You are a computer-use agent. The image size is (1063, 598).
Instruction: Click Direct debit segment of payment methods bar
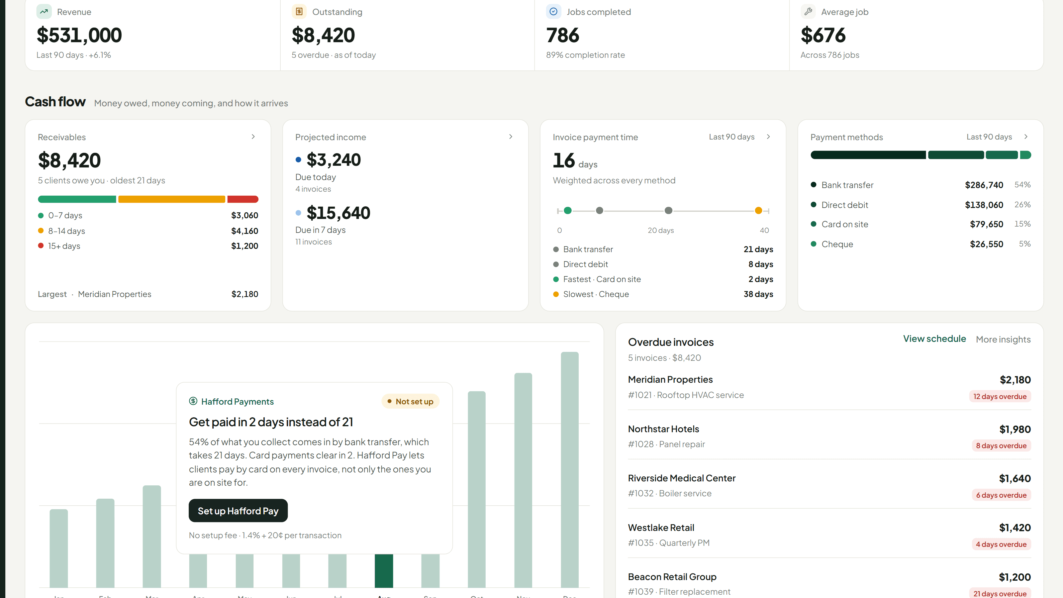coord(956,155)
